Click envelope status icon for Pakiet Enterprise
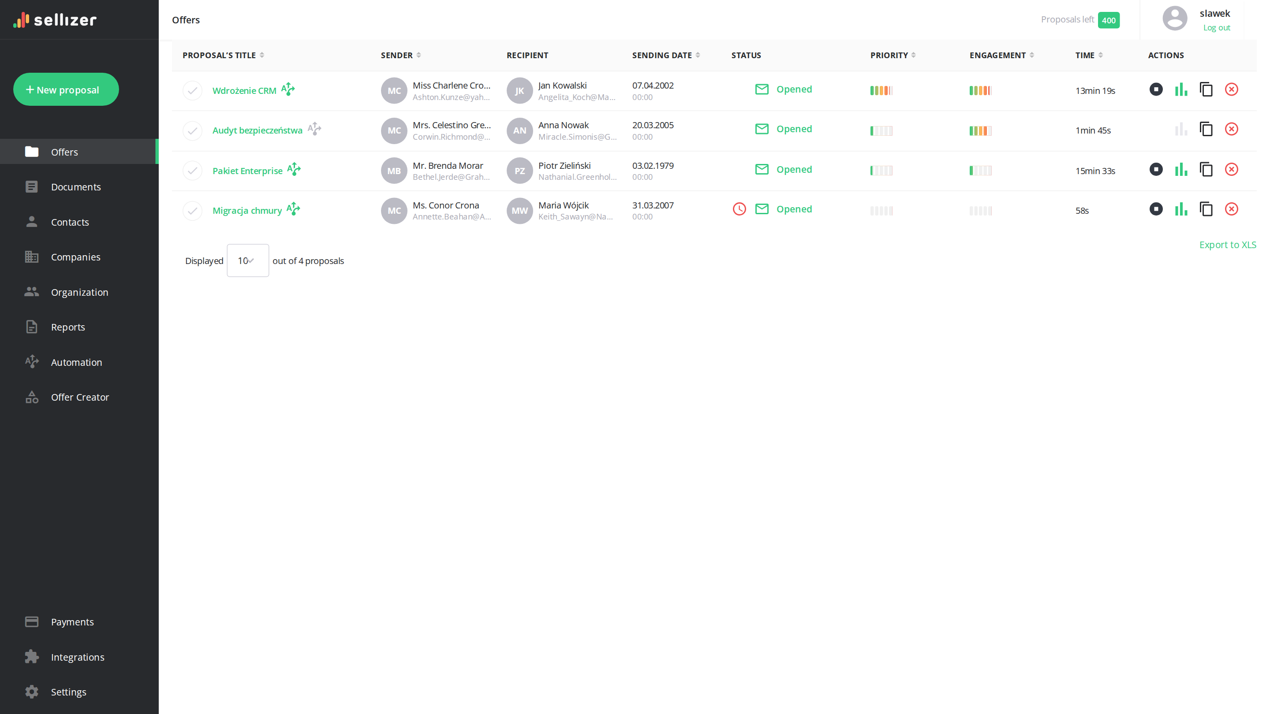The image size is (1270, 714). pyautogui.click(x=762, y=170)
